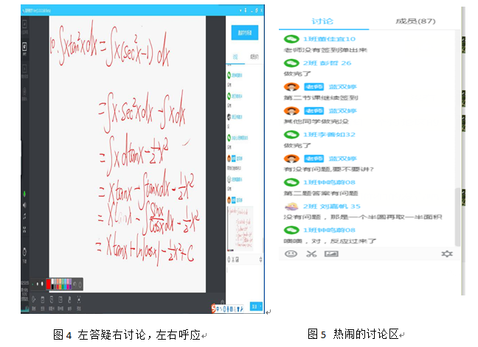Choose the medium pen thickness dot
Screen dimensions: 478x347
(x=38, y=284)
